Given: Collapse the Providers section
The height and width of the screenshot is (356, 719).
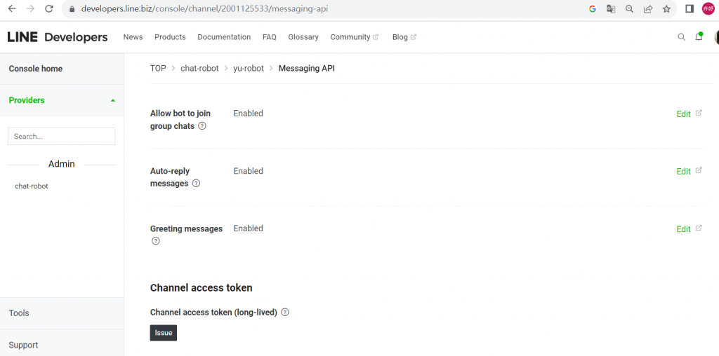Looking at the screenshot, I should coord(112,100).
